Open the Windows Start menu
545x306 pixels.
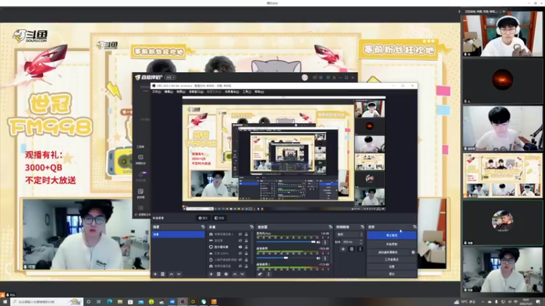pyautogui.click(x=5, y=302)
